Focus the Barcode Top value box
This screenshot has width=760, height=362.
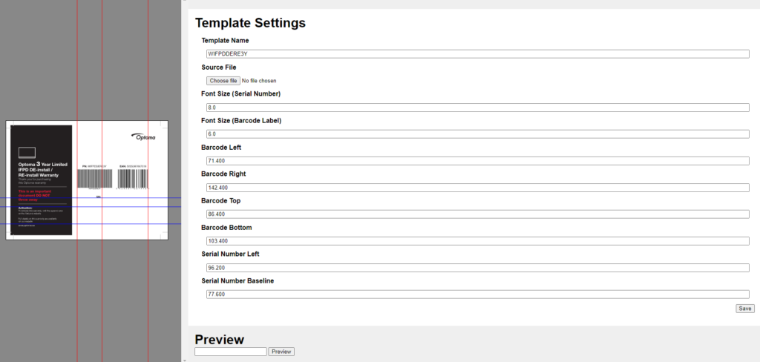click(x=477, y=214)
